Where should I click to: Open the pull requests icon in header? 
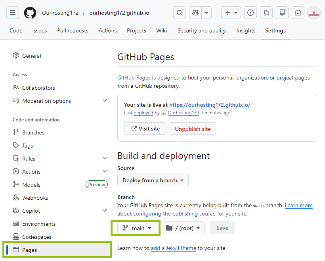tap(266, 13)
